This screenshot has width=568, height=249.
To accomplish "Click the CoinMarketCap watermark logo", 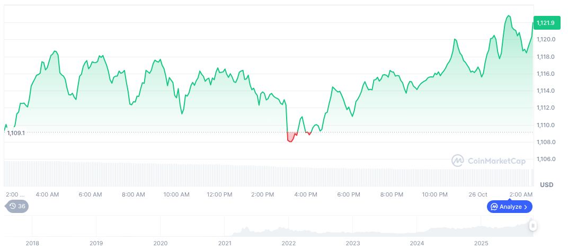I will 489,160.
